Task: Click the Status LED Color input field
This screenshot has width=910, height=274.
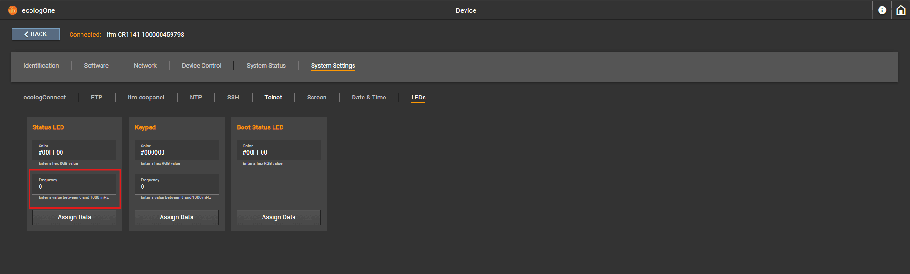Action: 74,152
